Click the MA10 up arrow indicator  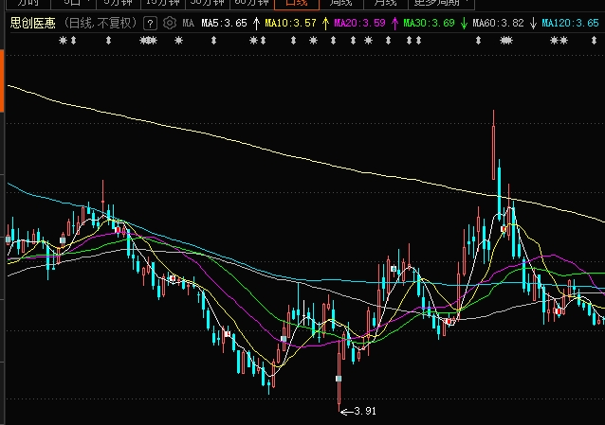pos(327,22)
